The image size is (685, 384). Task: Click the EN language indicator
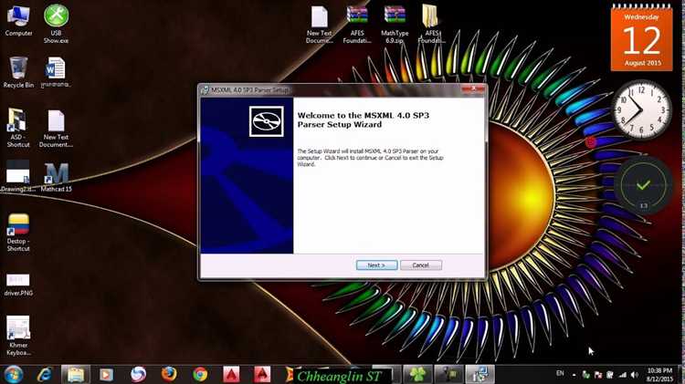pyautogui.click(x=560, y=374)
